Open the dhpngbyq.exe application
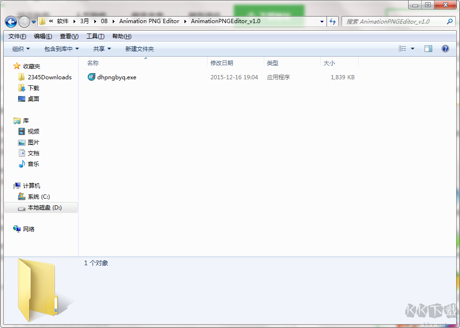The image size is (460, 328). pos(115,77)
